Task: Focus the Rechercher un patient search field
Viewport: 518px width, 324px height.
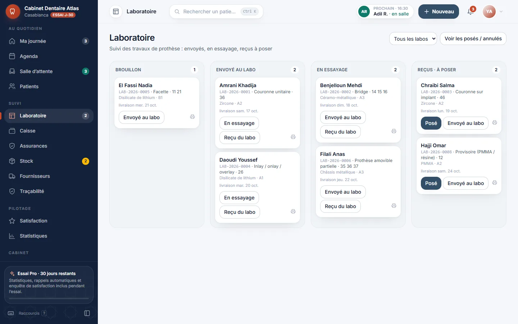Action: (x=216, y=12)
